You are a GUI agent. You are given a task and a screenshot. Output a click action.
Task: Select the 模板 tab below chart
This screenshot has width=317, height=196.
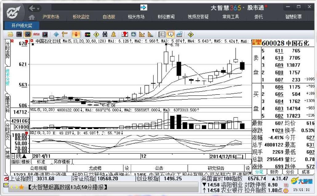click(x=26, y=162)
